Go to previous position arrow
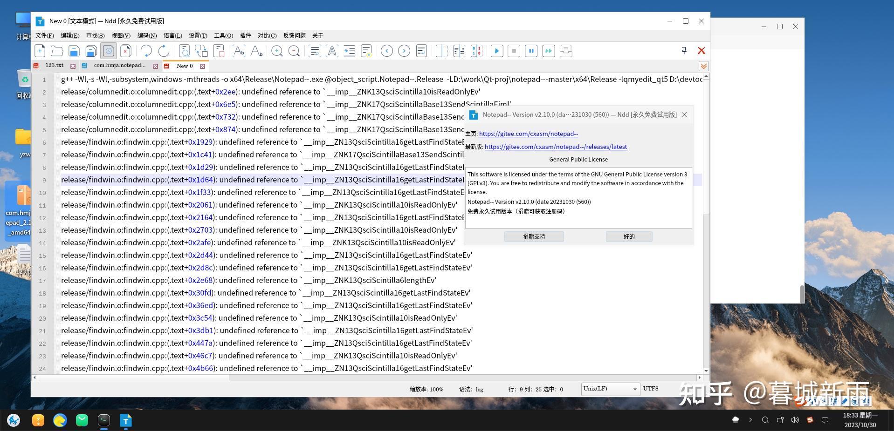 (387, 51)
